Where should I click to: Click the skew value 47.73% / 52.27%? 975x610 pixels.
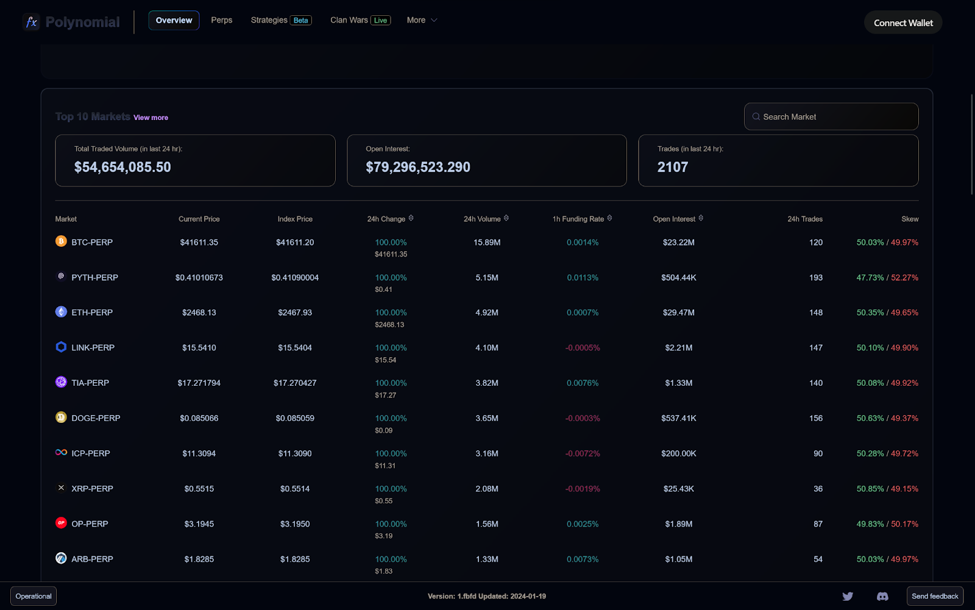(x=887, y=278)
